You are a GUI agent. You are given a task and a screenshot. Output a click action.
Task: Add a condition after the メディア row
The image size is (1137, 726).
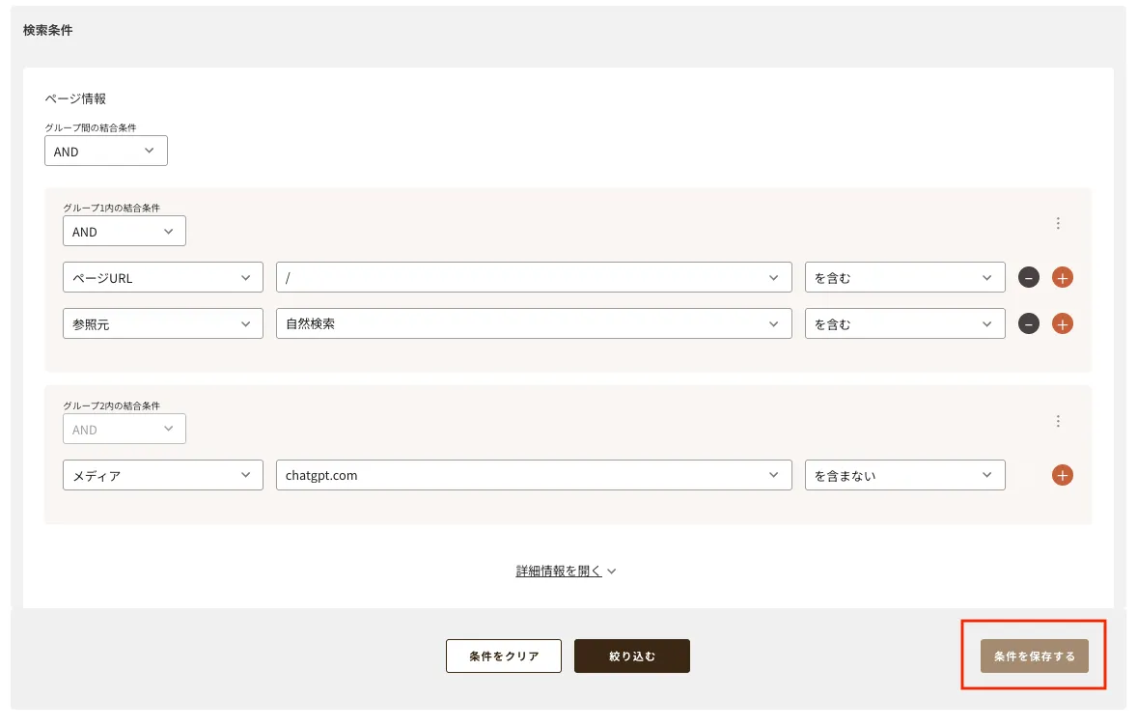pos(1062,475)
